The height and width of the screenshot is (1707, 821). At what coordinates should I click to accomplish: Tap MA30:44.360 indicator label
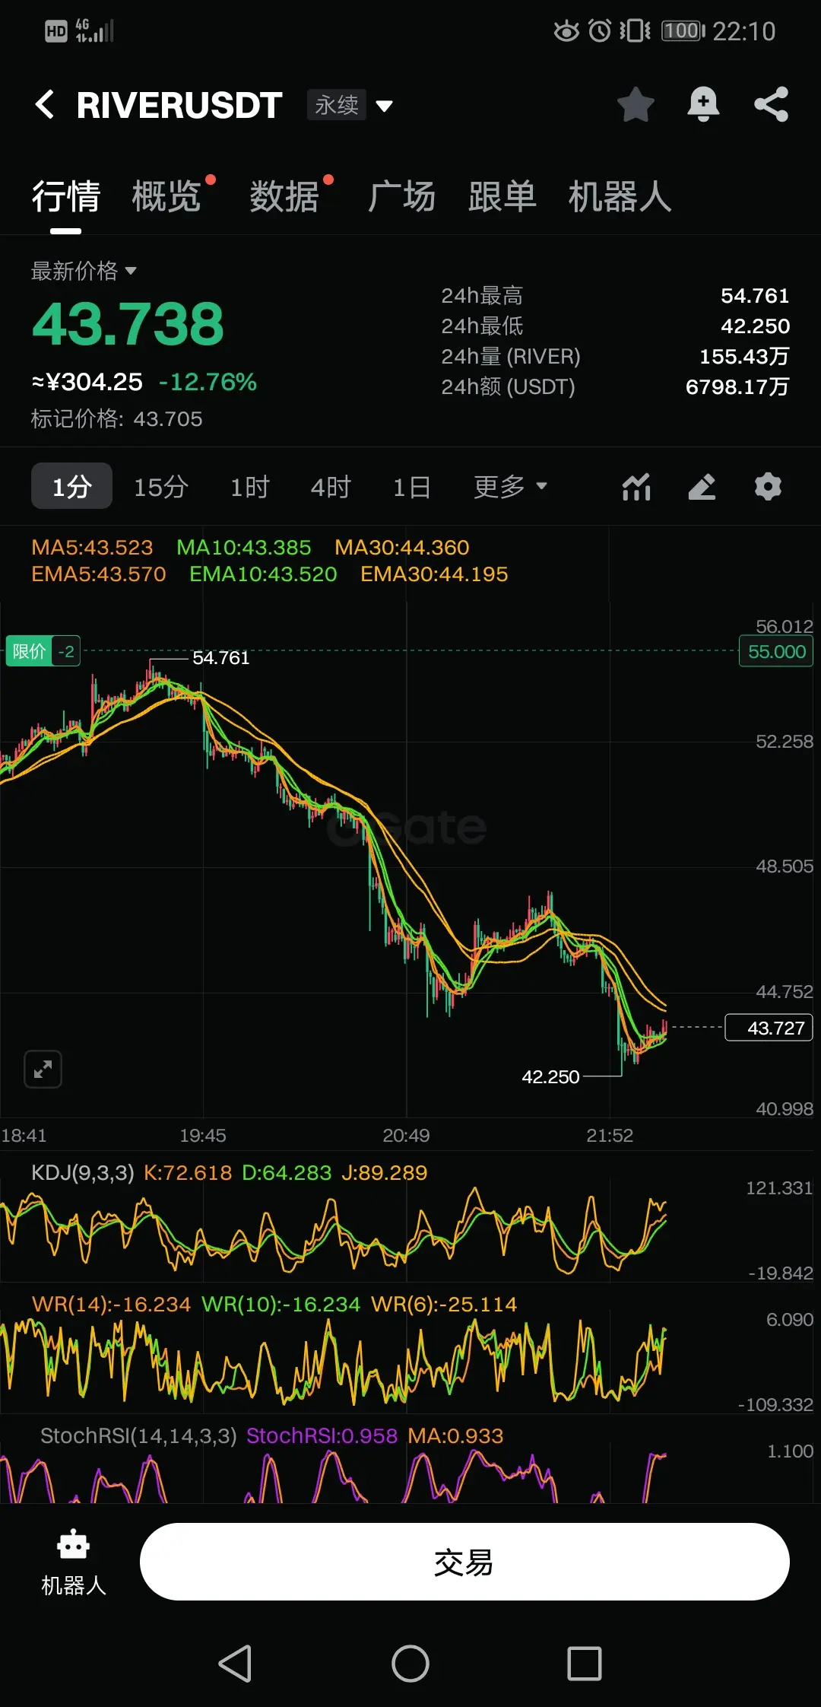pyautogui.click(x=402, y=548)
